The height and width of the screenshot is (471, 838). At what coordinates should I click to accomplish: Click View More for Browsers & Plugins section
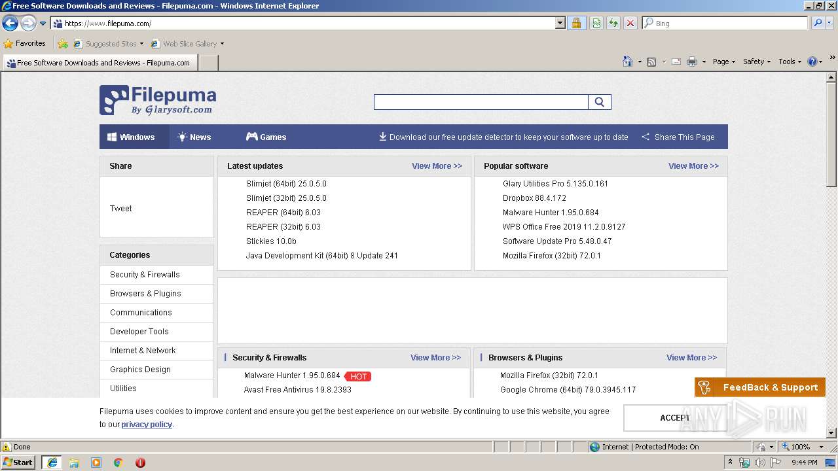tap(691, 358)
